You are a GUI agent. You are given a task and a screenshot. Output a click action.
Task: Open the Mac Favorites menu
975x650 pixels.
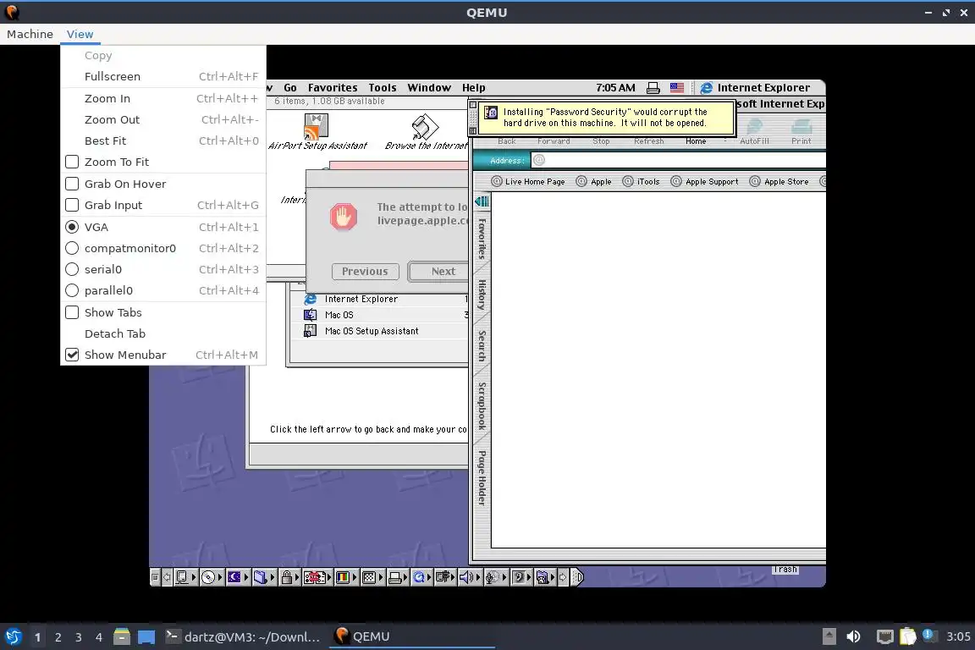pos(333,88)
